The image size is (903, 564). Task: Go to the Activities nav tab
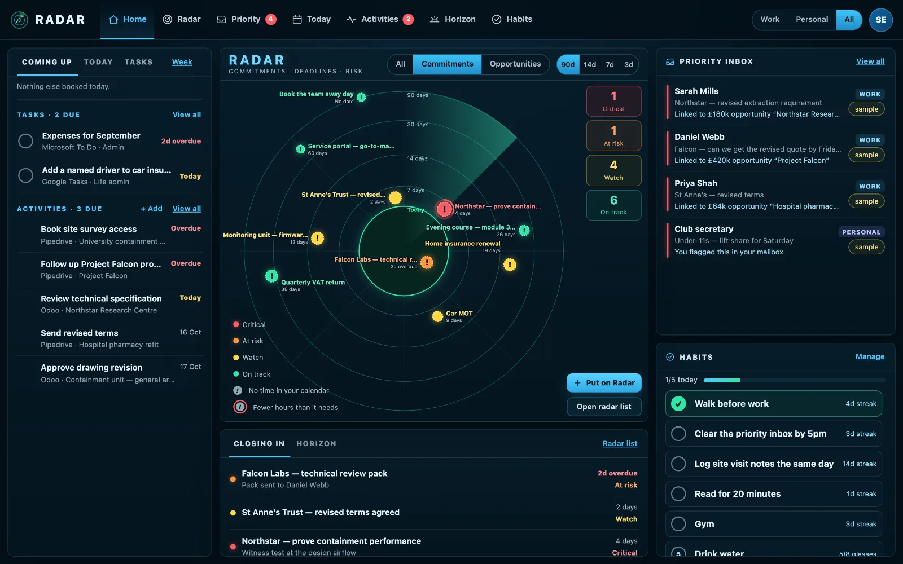pos(380,19)
